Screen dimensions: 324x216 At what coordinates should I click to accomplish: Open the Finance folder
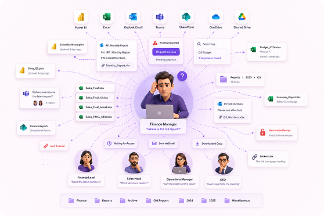pos(77,200)
